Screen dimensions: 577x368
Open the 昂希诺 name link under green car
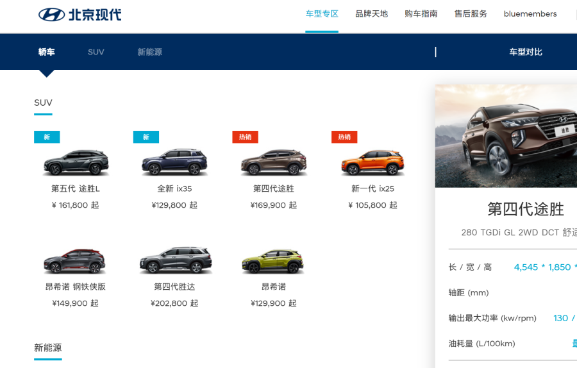pos(274,287)
